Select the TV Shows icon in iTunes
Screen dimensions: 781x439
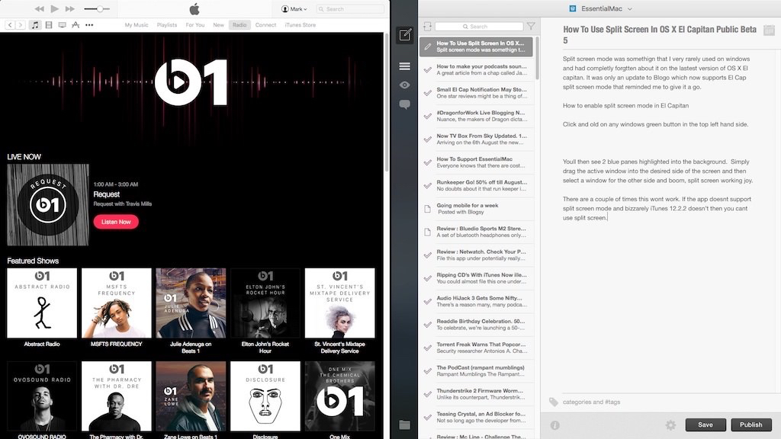coord(63,25)
